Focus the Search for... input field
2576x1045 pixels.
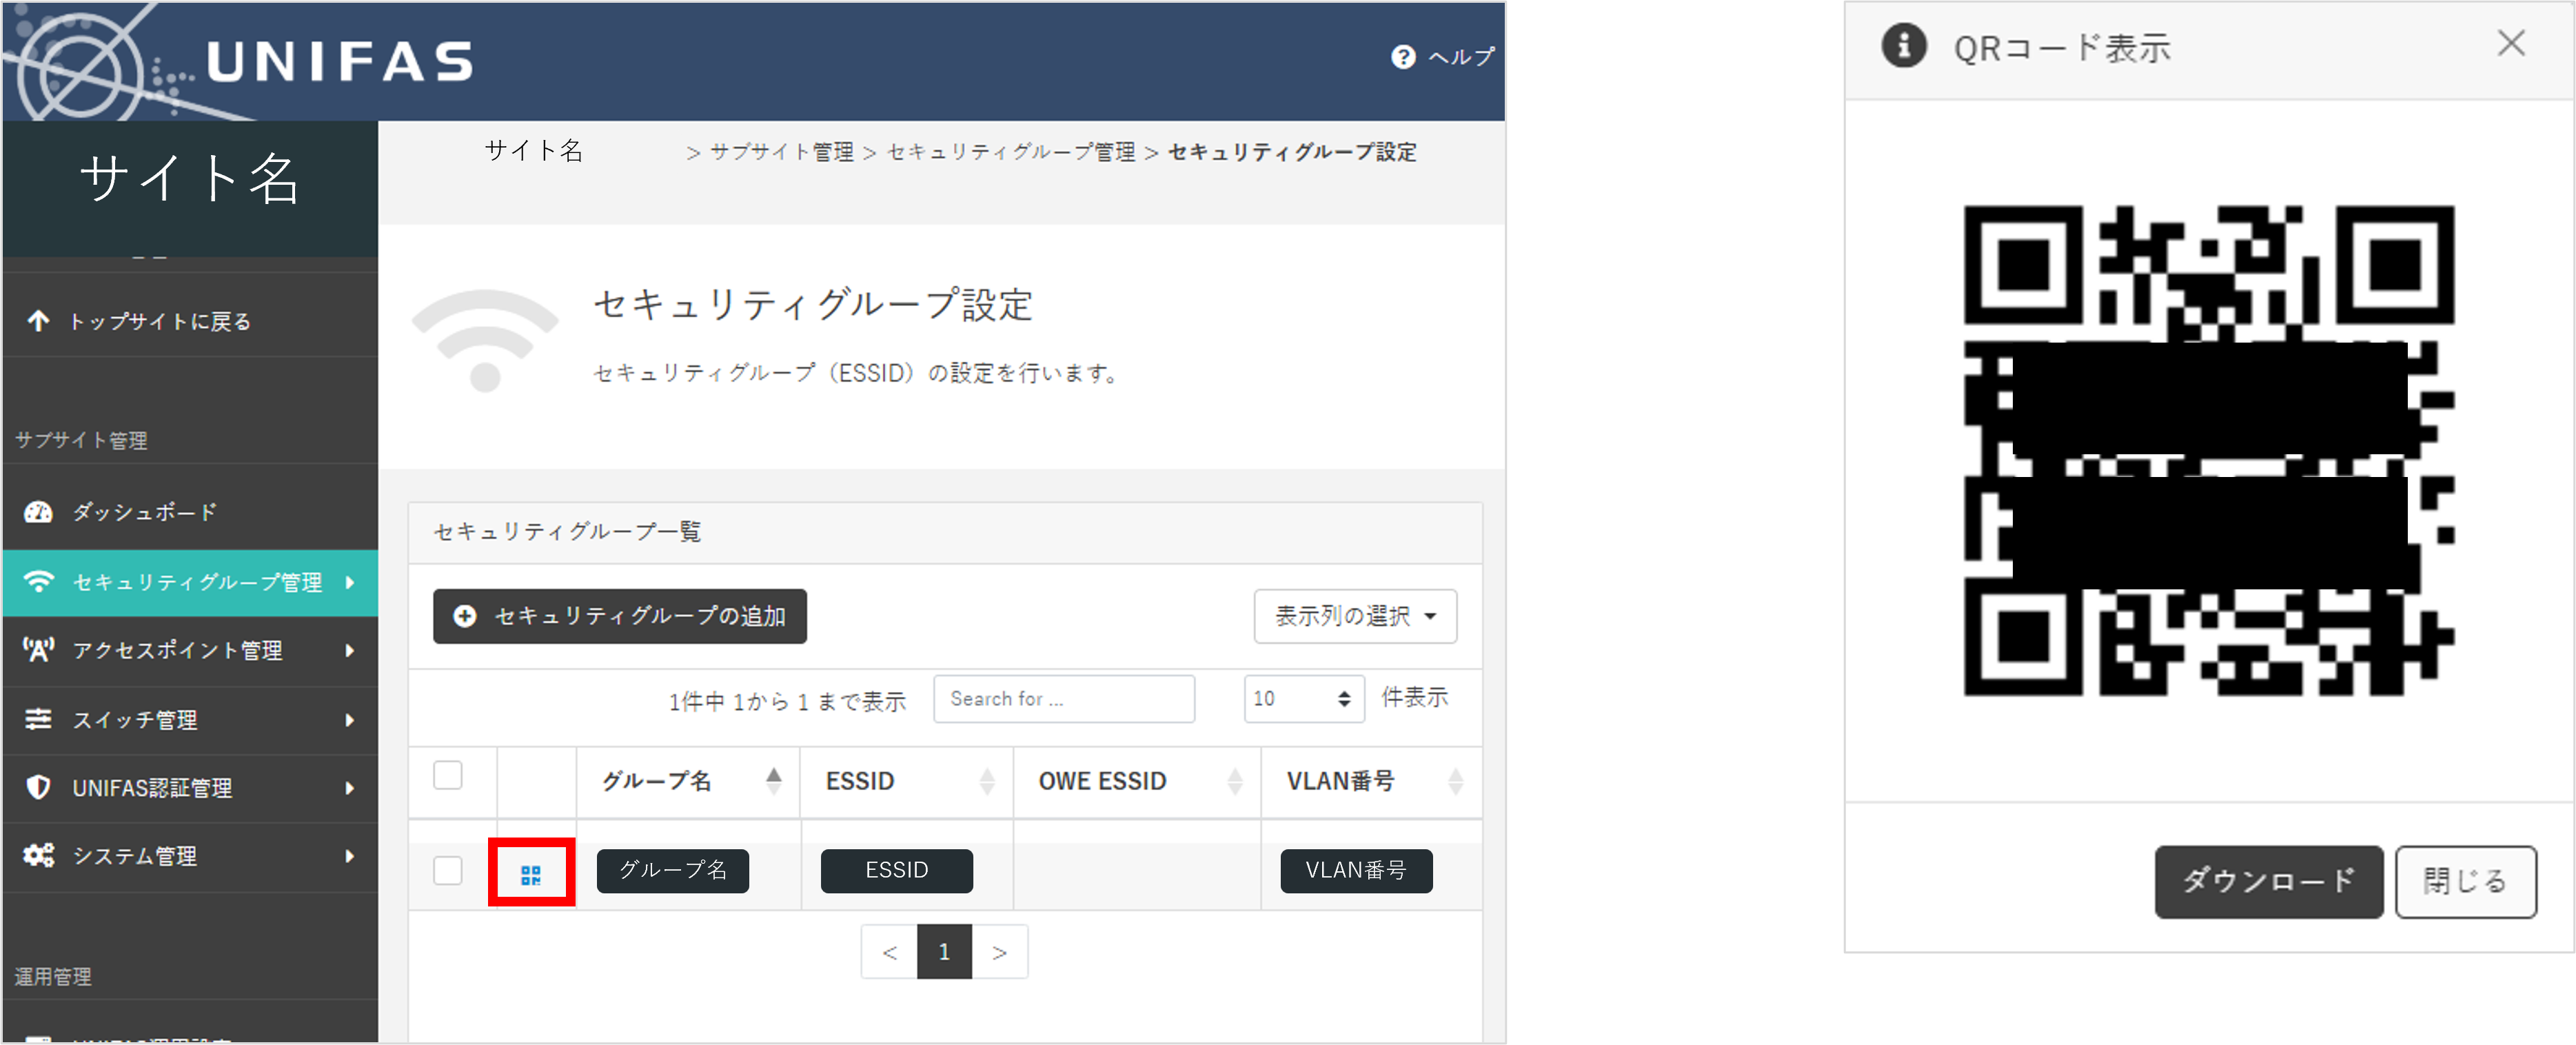coord(1064,698)
